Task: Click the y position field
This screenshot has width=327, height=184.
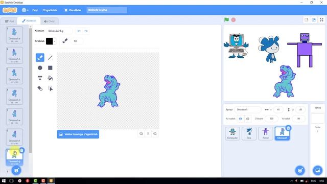Action: [300, 109]
